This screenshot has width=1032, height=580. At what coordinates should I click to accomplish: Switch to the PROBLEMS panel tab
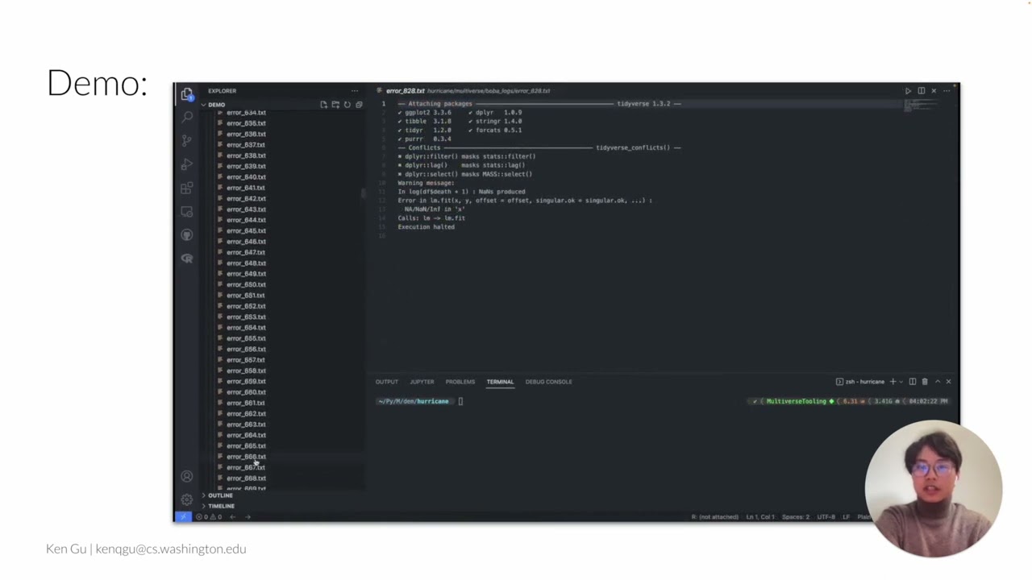(460, 382)
